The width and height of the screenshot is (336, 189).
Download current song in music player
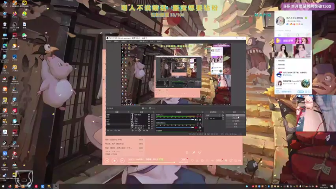tap(197, 160)
